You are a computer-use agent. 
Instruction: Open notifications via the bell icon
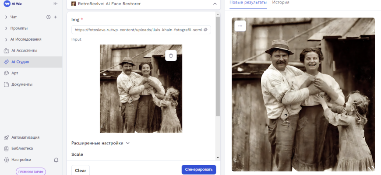(56, 160)
